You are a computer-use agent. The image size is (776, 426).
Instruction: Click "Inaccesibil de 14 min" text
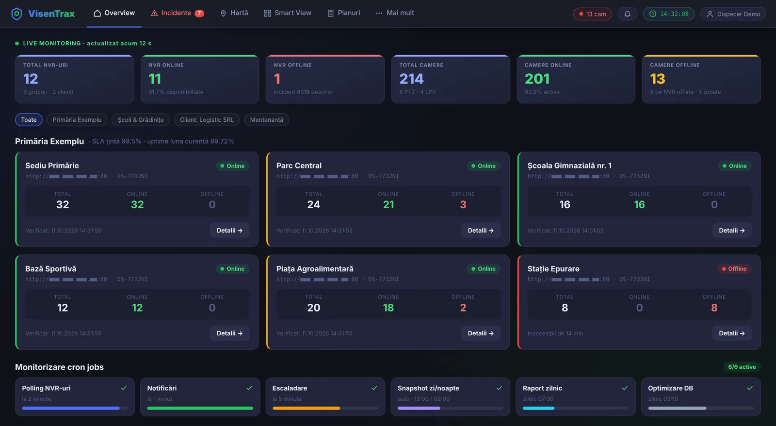pyautogui.click(x=555, y=334)
